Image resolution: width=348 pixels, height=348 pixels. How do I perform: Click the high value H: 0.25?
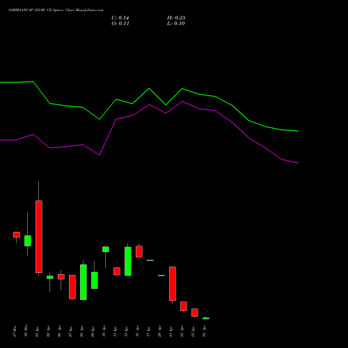(x=176, y=18)
